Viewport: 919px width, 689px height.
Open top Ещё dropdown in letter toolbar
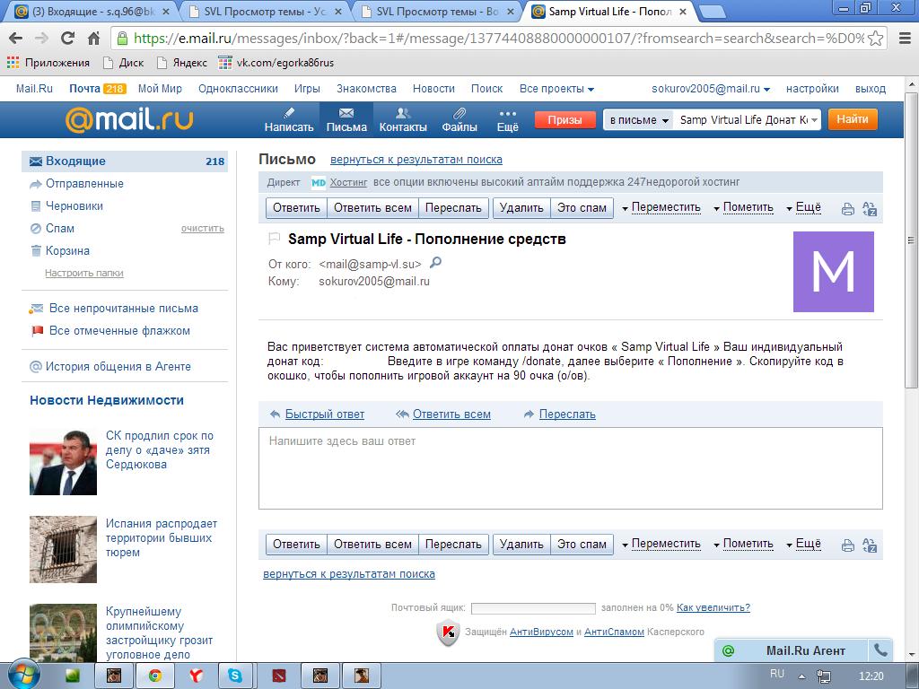pyautogui.click(x=803, y=207)
